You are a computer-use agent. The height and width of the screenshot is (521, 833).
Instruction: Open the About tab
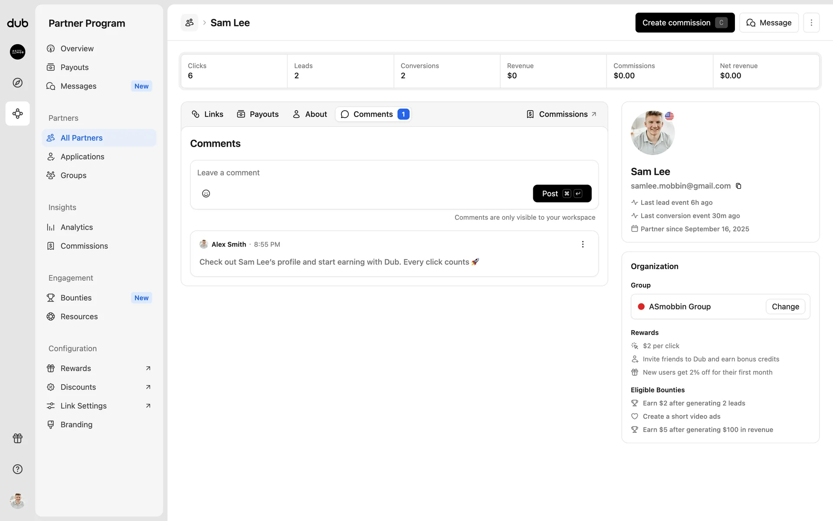tap(310, 114)
